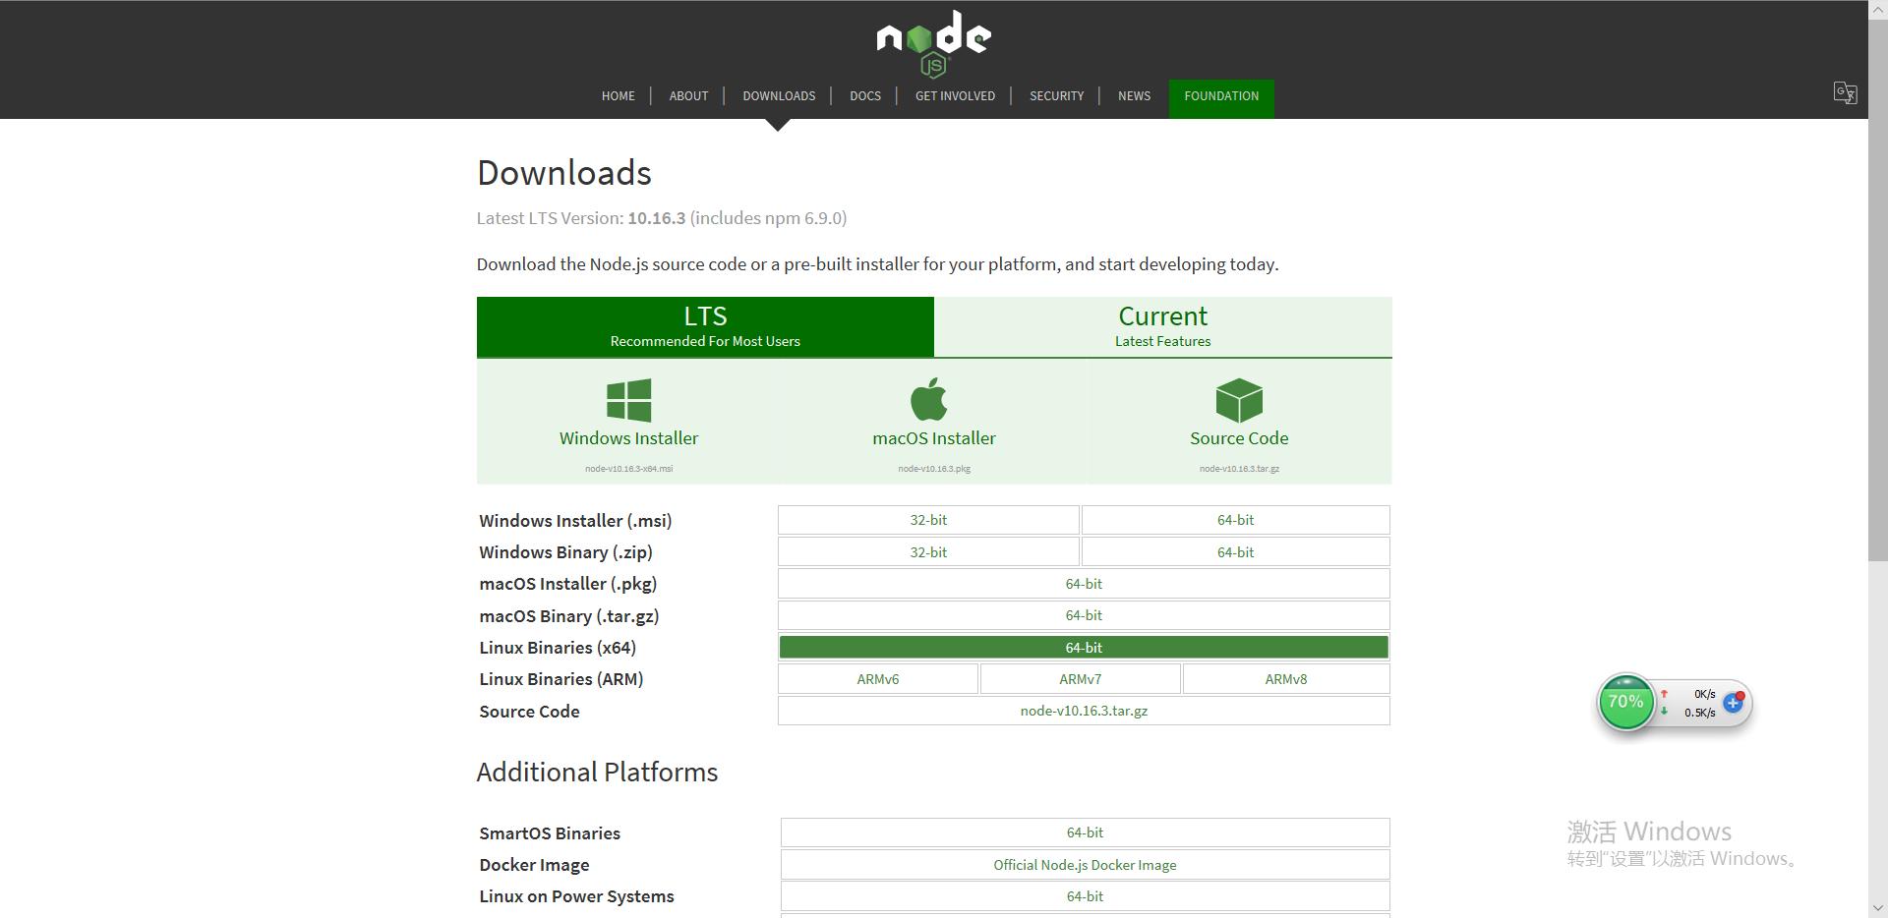Switch to the Current tab

tap(1162, 326)
